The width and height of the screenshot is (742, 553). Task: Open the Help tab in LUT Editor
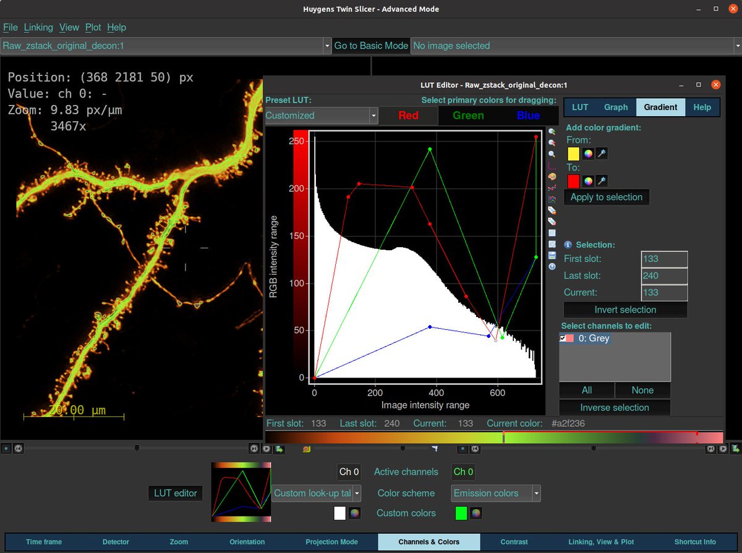pos(702,107)
